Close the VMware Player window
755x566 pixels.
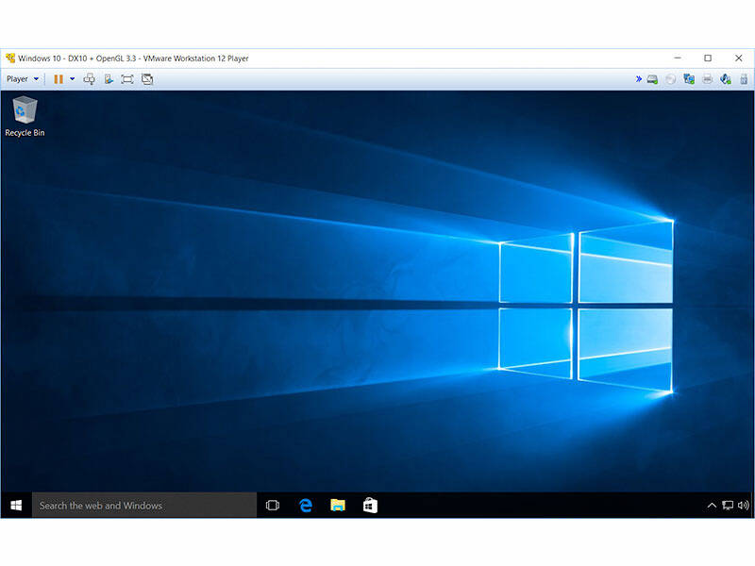(x=739, y=58)
